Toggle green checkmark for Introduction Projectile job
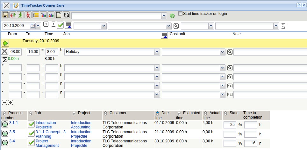The image size is (307, 150). coord(31,124)
